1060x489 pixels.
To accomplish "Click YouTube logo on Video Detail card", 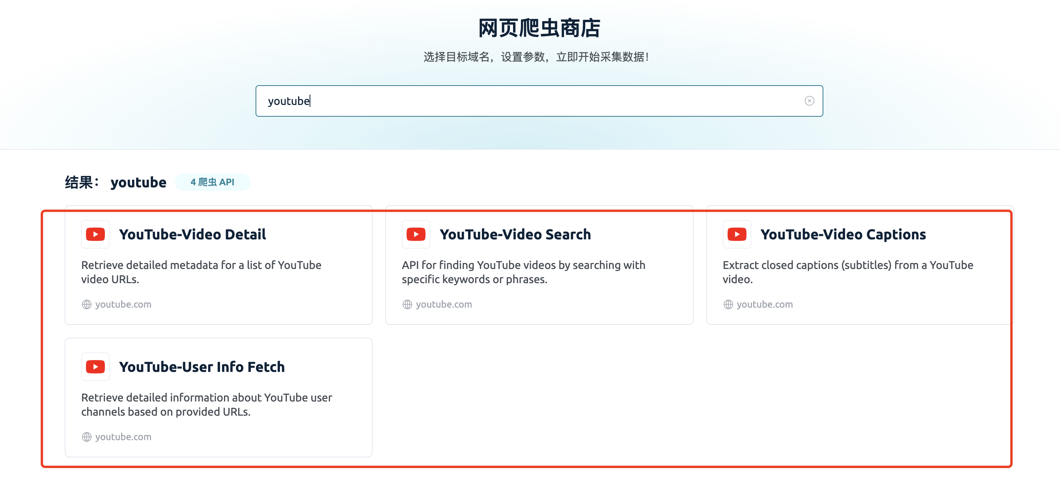I will coord(95,234).
